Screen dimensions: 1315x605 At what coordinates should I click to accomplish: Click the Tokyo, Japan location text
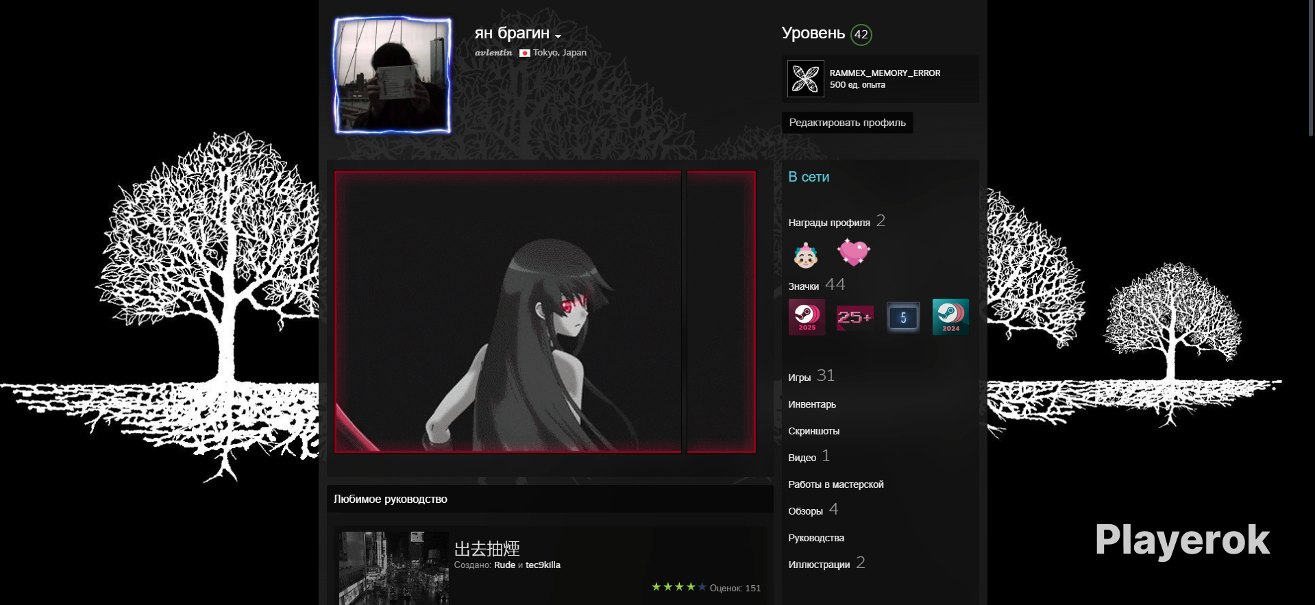tap(560, 53)
